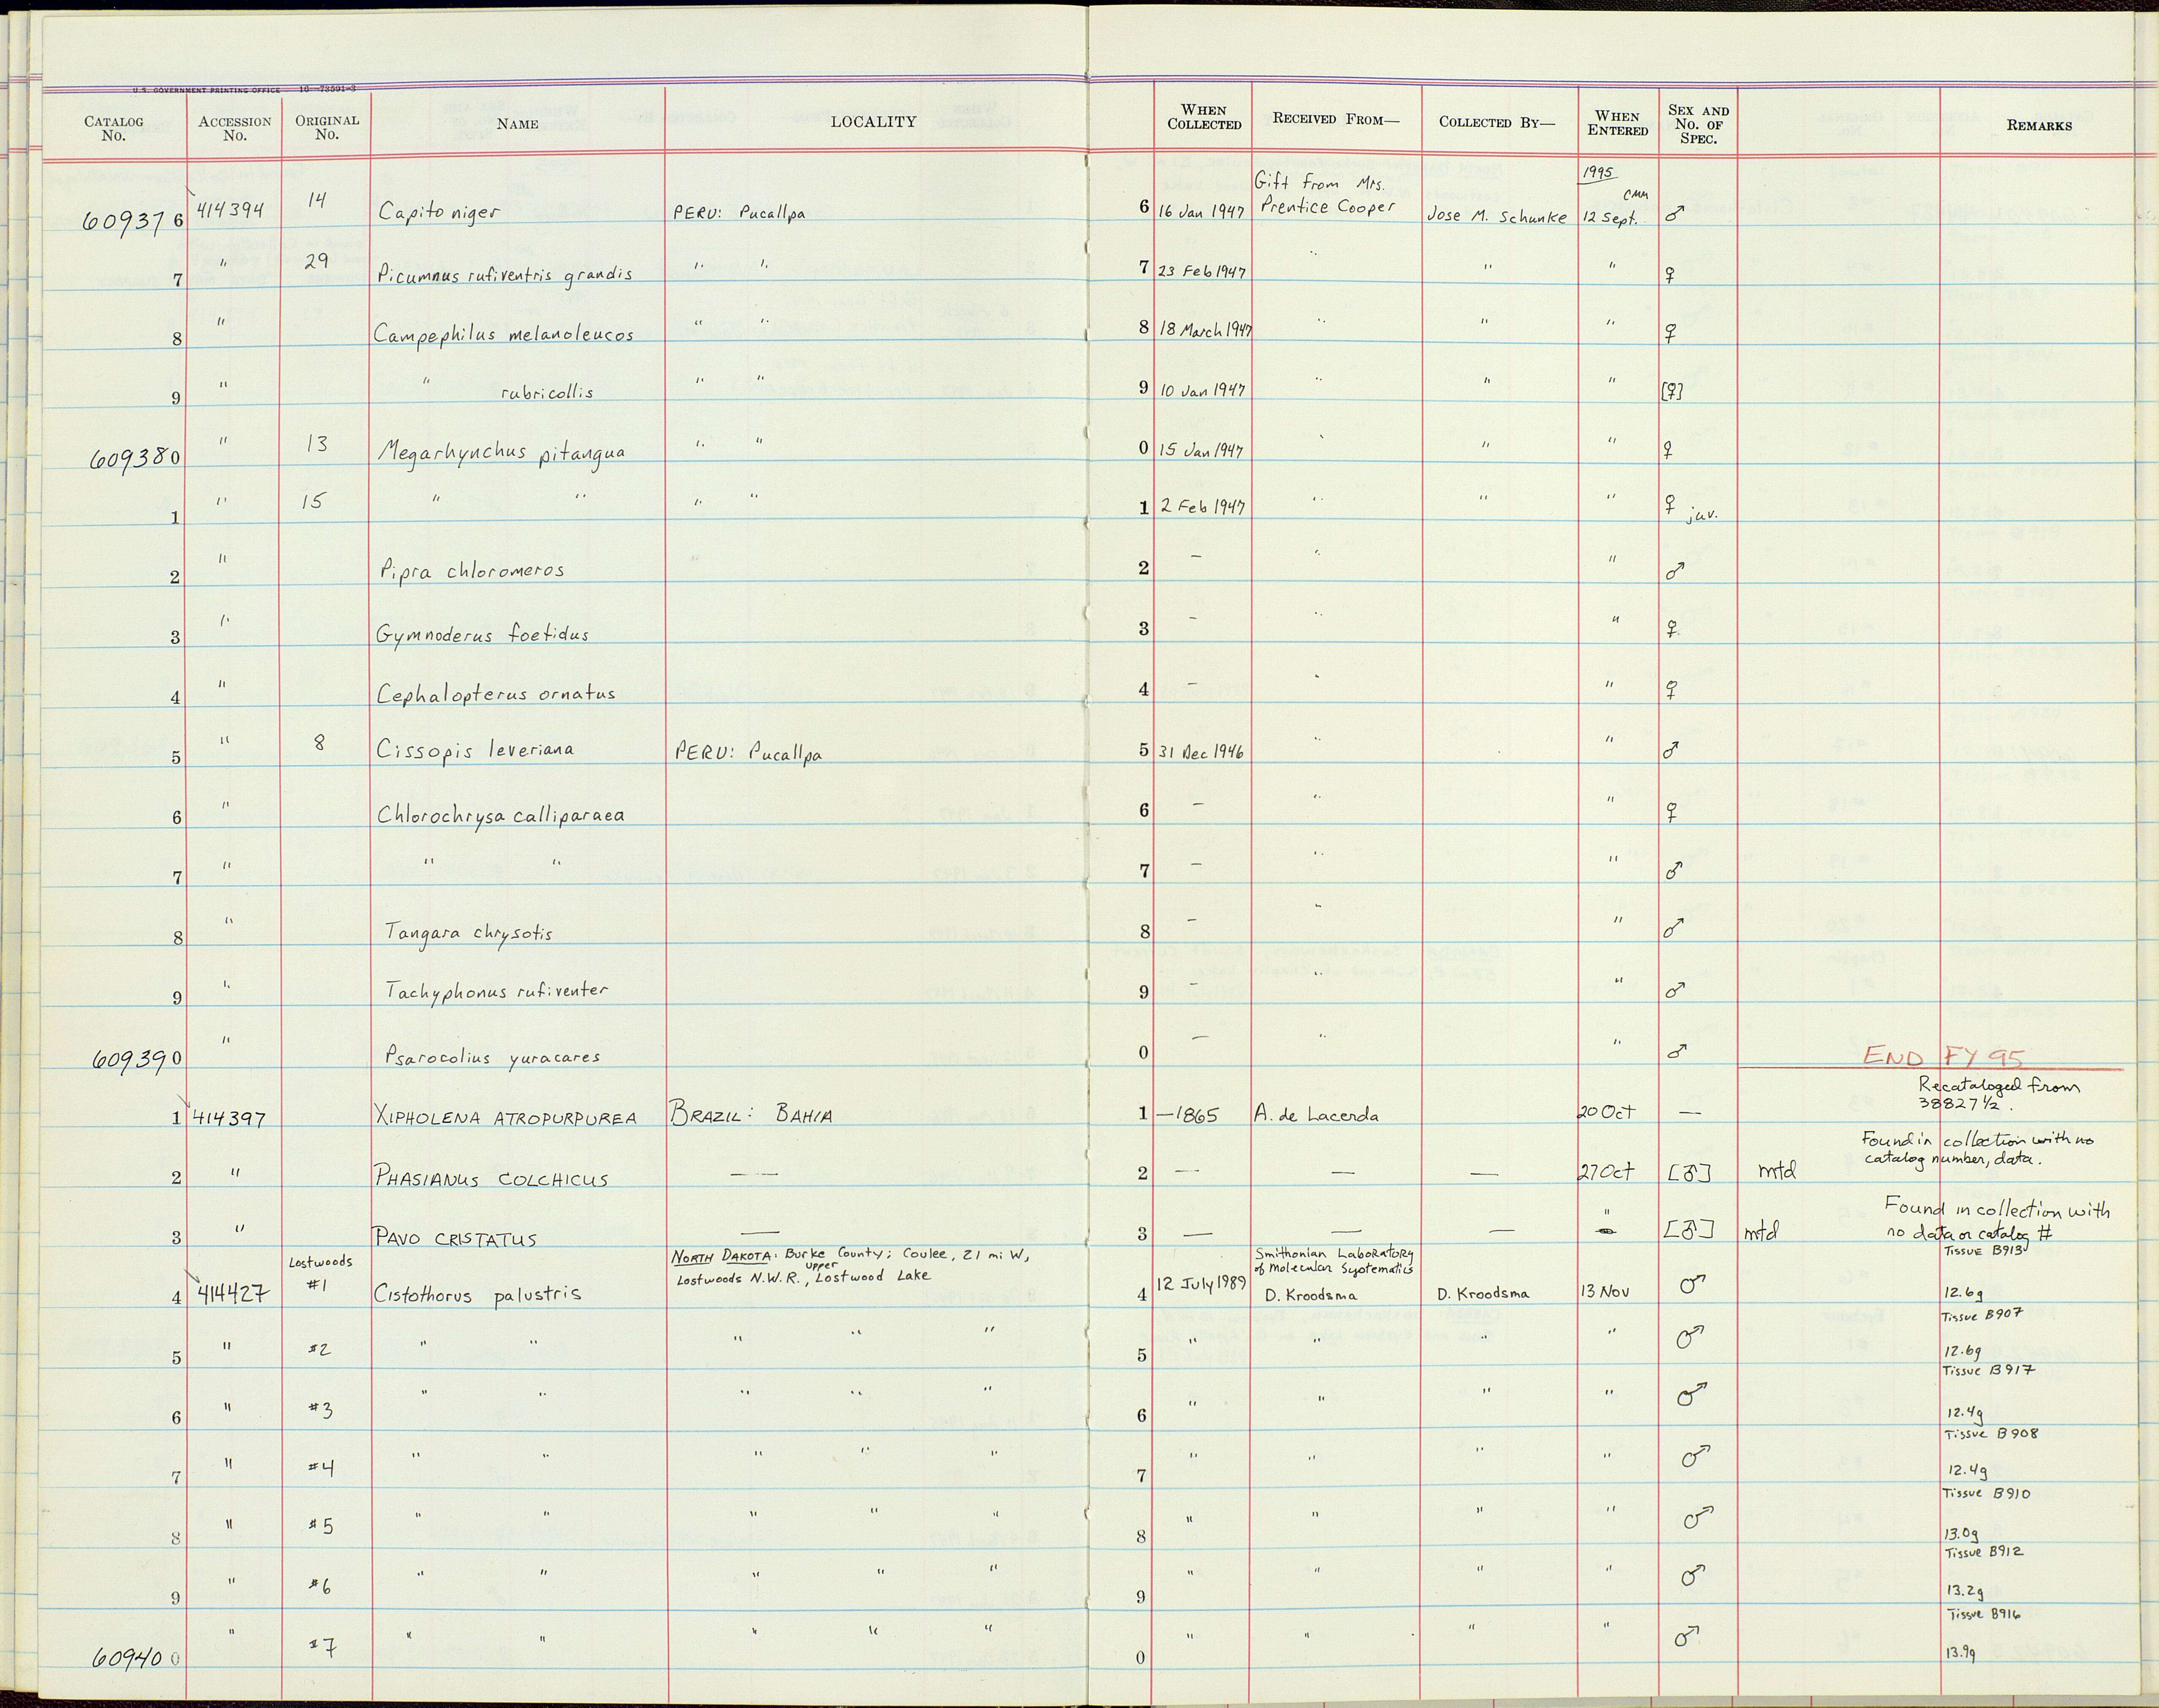
Task: Select the 'Sex and No. of Spec.' header
Action: 1698,125
